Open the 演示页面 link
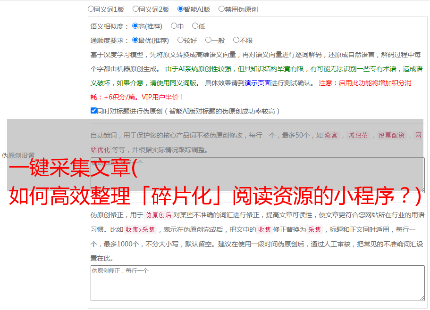430x310 pixels. [x=258, y=83]
